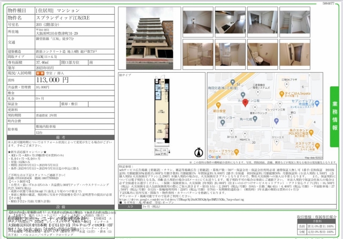Click the 野口 map pin
This screenshot has width=343, height=239.
point(290,117)
